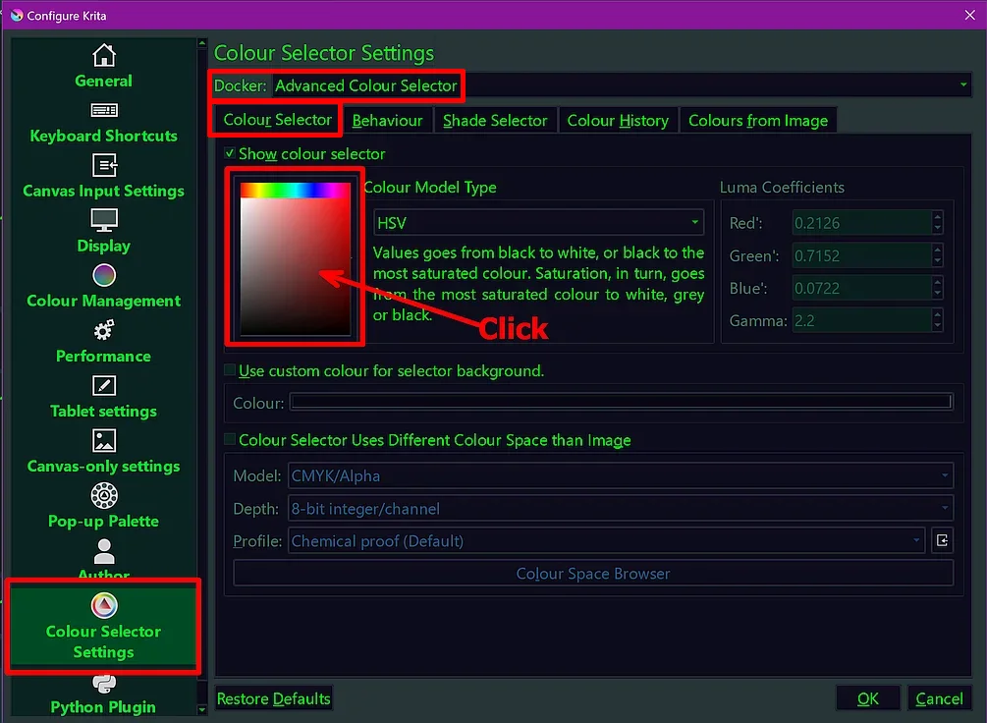Open Python Plugin settings icon
Image resolution: width=987 pixels, height=723 pixels.
(x=104, y=683)
